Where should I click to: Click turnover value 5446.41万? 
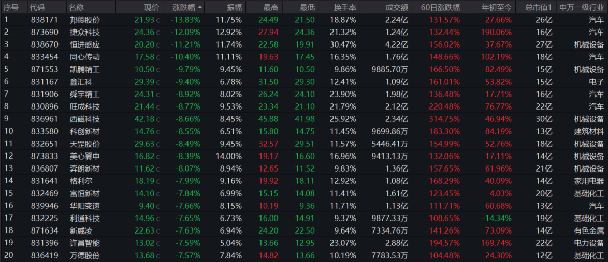[x=389, y=144]
